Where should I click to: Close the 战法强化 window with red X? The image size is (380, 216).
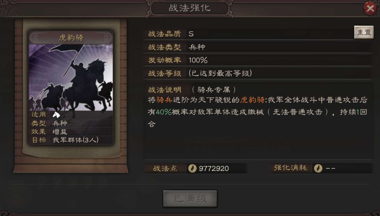(x=370, y=9)
